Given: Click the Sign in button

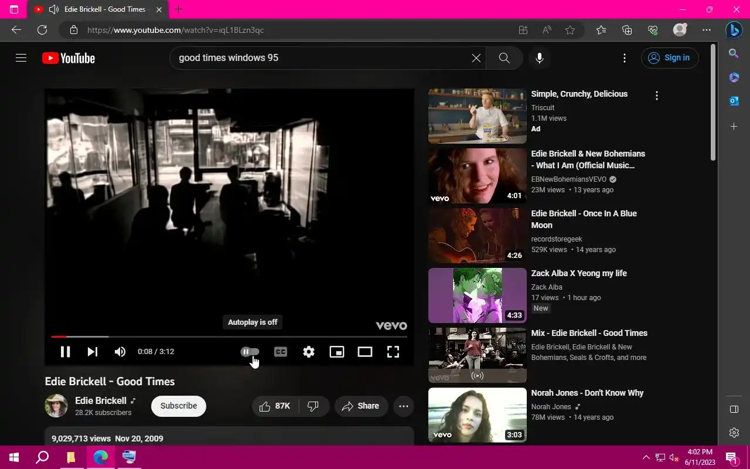Looking at the screenshot, I should pos(670,58).
